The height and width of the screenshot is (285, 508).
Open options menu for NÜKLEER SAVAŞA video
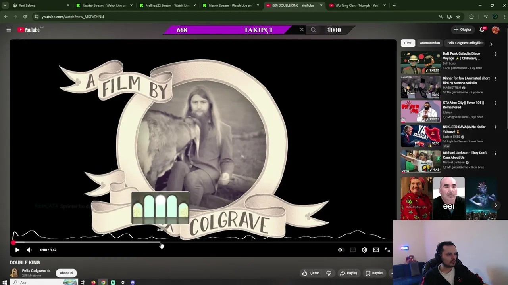[x=495, y=127]
